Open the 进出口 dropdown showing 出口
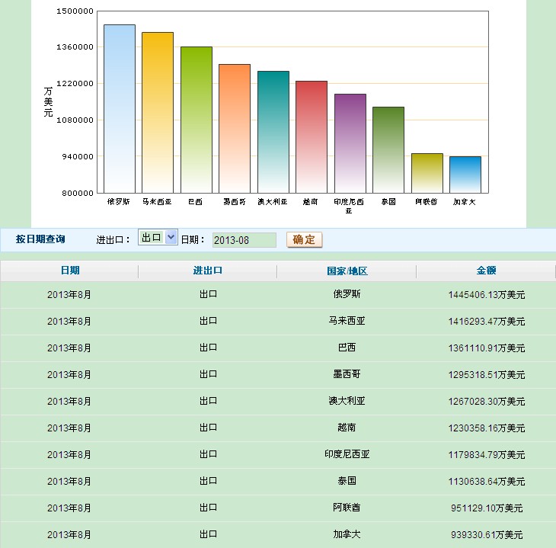The image size is (556, 548). (158, 237)
